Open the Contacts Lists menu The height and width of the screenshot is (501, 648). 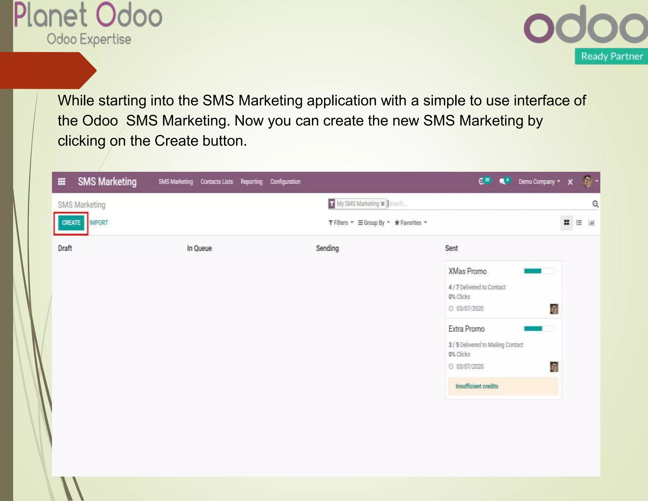(x=217, y=182)
